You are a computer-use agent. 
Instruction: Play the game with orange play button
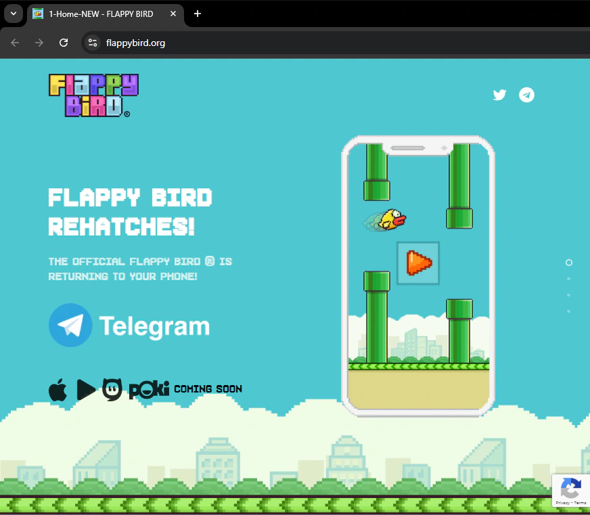[x=418, y=263]
